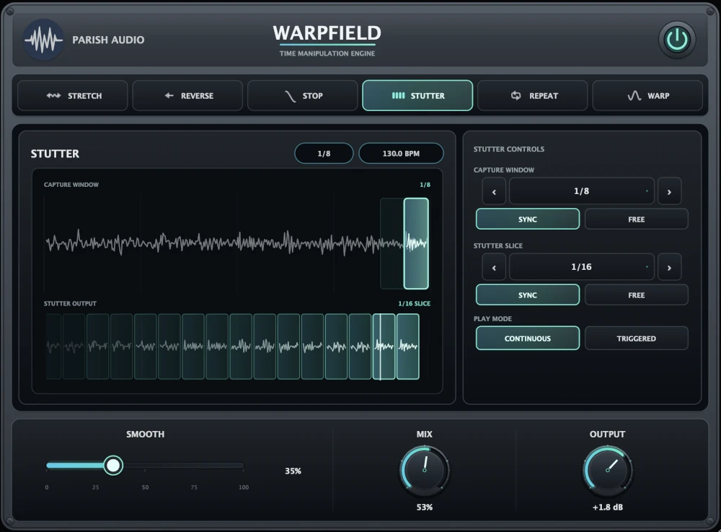Click the 1/8 pill in Stutter header
This screenshot has width=721, height=532.
tap(324, 153)
